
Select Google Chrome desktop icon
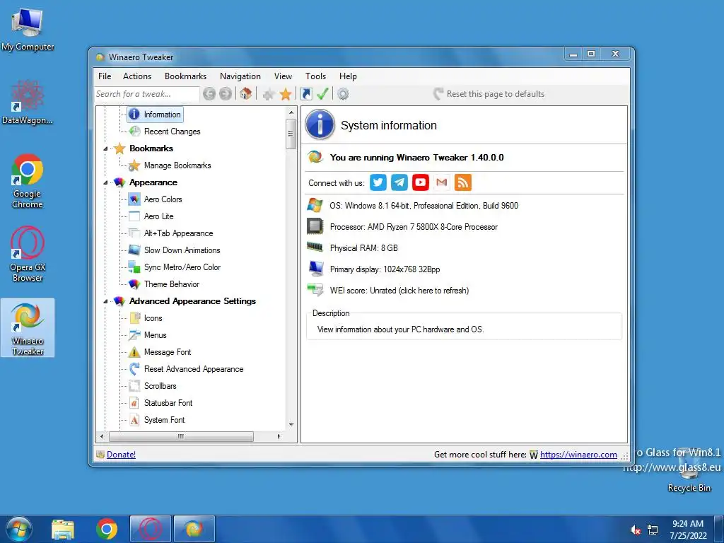pyautogui.click(x=28, y=181)
